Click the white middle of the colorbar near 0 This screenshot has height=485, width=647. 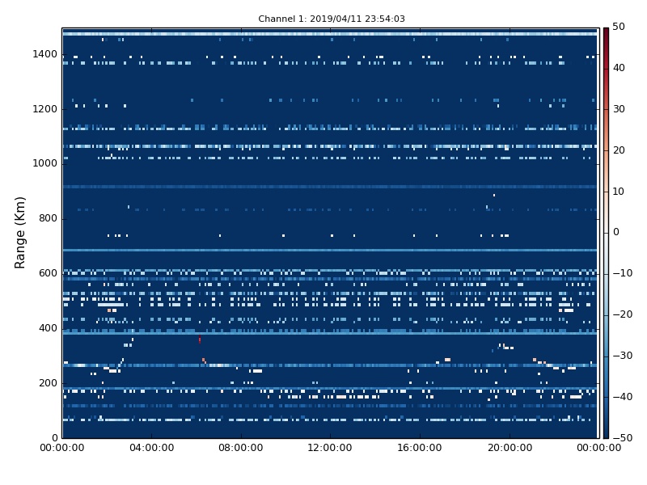click(x=606, y=233)
